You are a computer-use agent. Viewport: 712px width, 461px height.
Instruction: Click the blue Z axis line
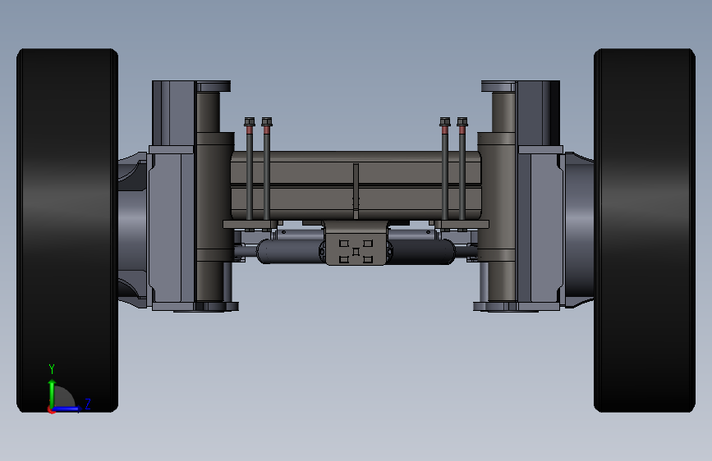[x=67, y=409]
